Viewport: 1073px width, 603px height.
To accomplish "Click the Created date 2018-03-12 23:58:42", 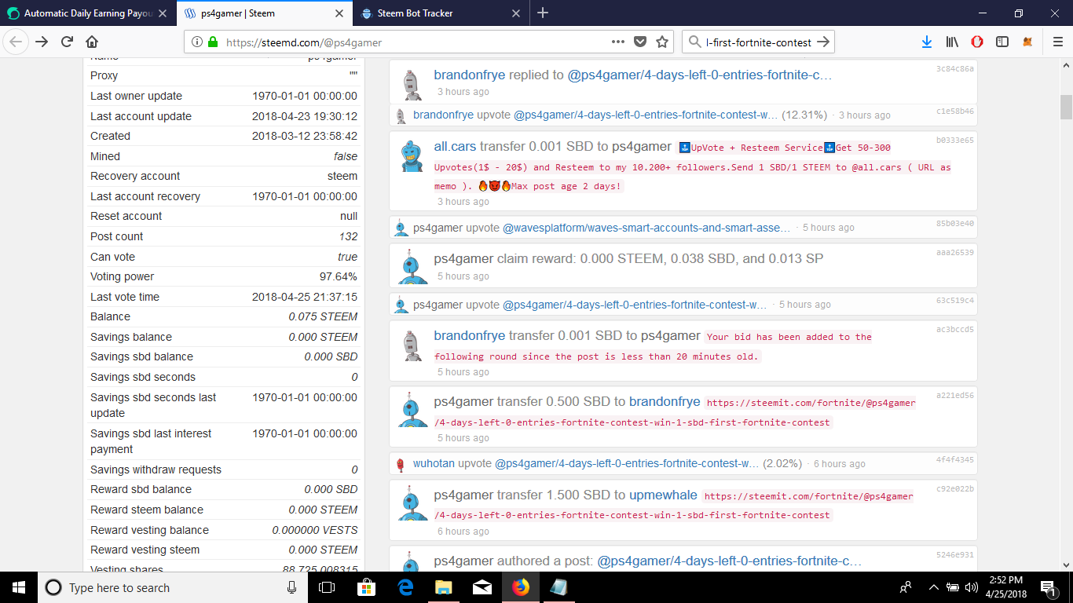I will pos(305,136).
